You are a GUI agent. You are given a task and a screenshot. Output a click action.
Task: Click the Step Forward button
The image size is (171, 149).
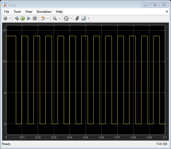click(29, 18)
